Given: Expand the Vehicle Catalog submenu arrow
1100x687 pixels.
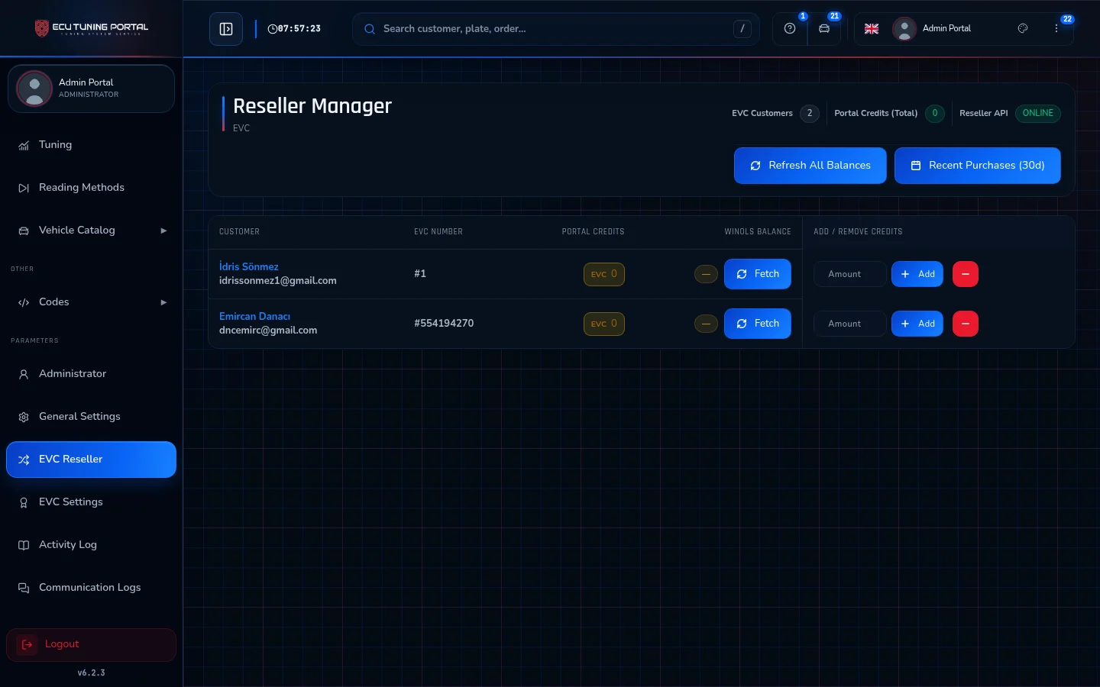Looking at the screenshot, I should click(163, 231).
